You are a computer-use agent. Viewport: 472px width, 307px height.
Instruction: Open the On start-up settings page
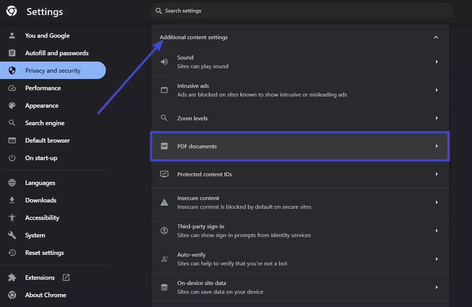[41, 158]
